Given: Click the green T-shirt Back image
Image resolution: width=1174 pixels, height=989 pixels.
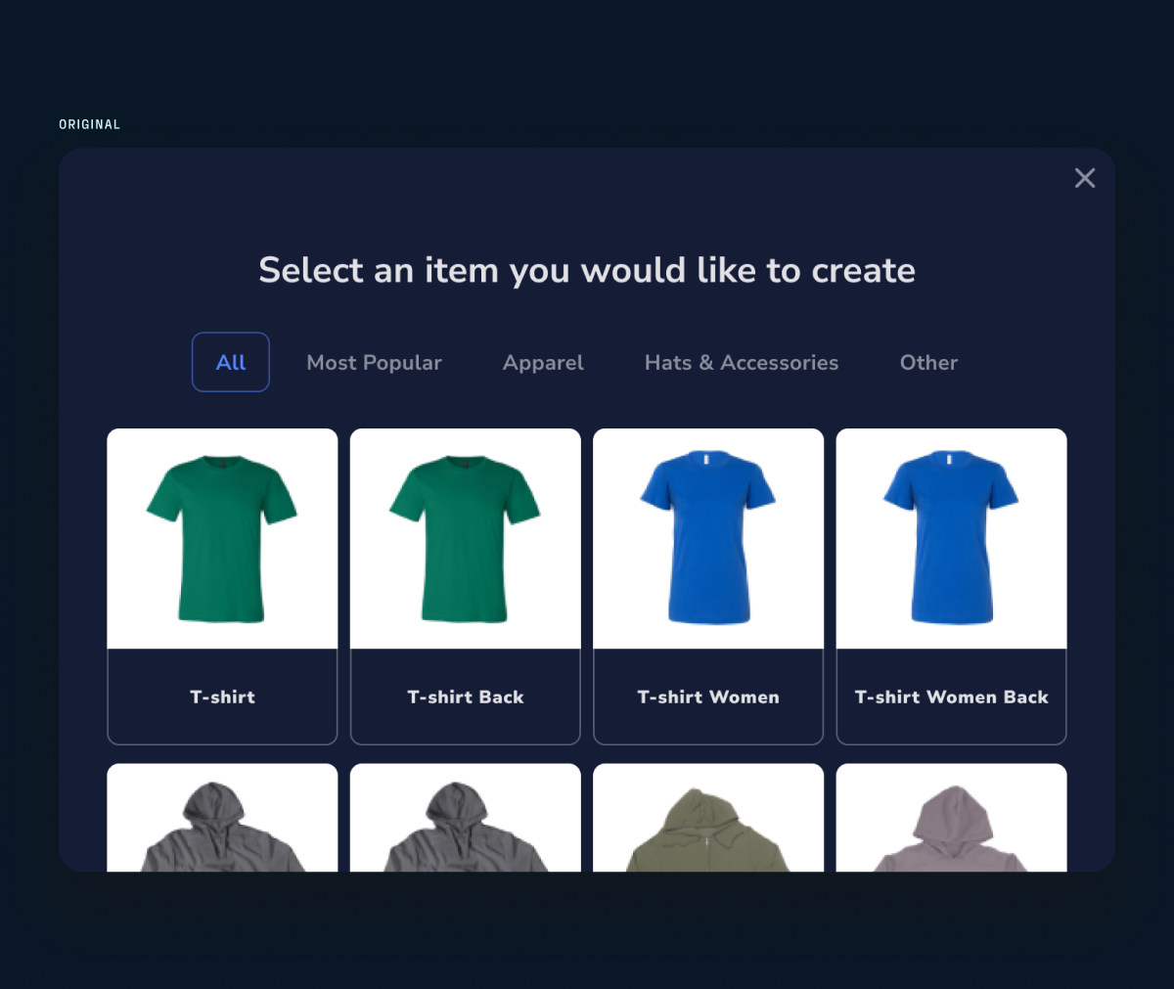Looking at the screenshot, I should pyautogui.click(x=466, y=538).
